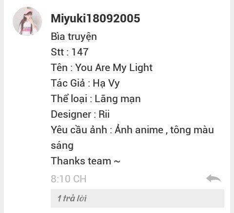
Task: Click the "Thanks team ~" line
Action: pos(85,161)
